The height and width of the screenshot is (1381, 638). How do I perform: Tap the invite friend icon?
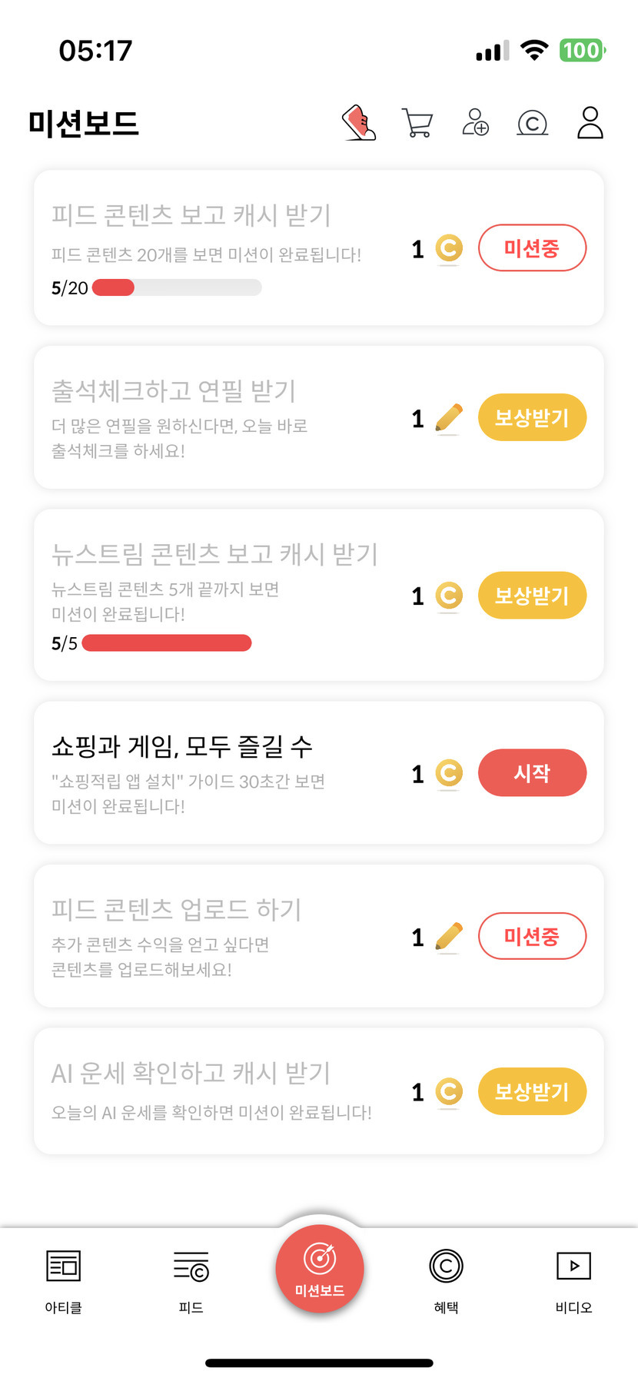tap(475, 123)
